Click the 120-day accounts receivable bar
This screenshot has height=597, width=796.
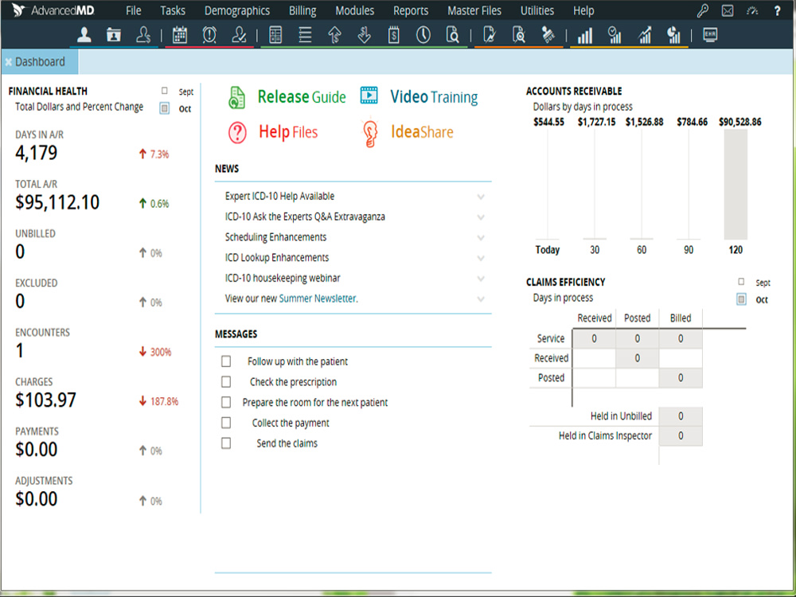(736, 185)
